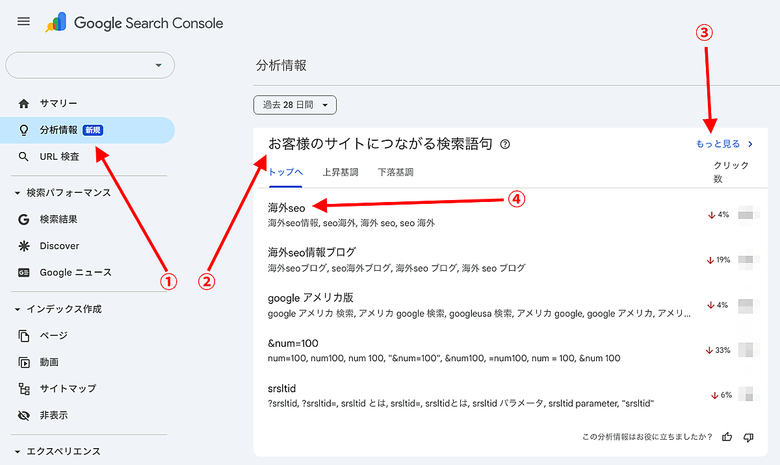This screenshot has width=780, height=465.
Task: Click the ページ pages icon
Action: [24, 336]
